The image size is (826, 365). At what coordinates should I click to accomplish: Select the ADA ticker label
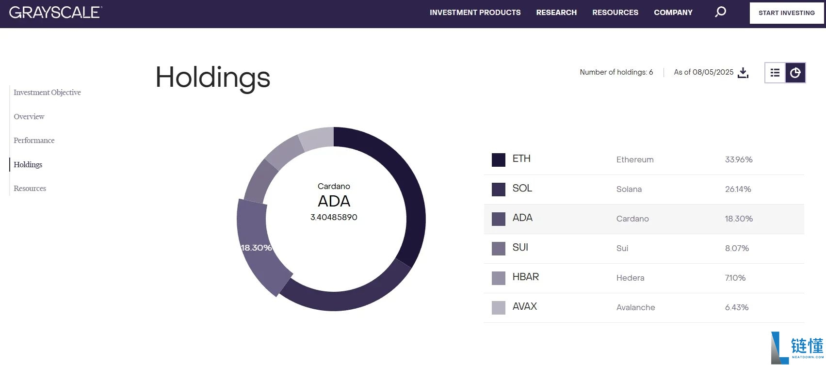(x=522, y=218)
